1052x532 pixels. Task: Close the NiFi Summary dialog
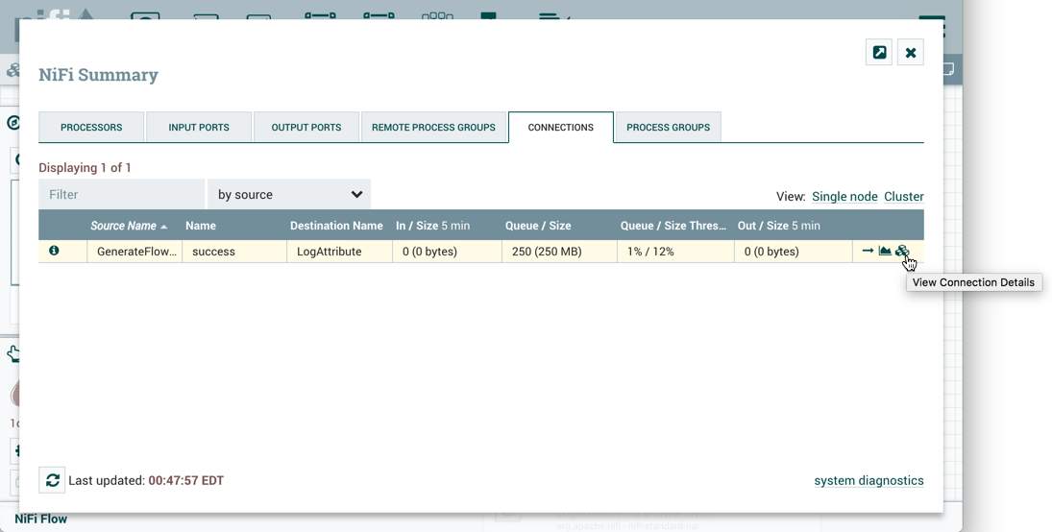click(911, 53)
